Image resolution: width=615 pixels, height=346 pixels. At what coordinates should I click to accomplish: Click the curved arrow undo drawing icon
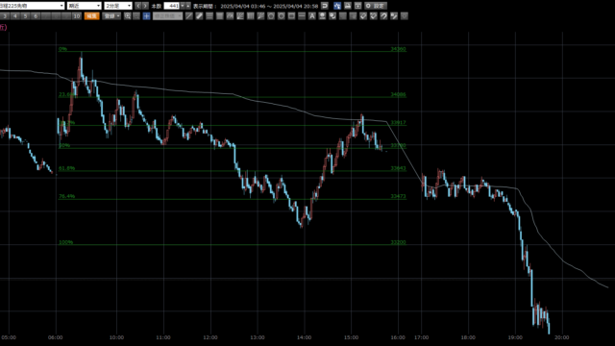tap(383, 16)
